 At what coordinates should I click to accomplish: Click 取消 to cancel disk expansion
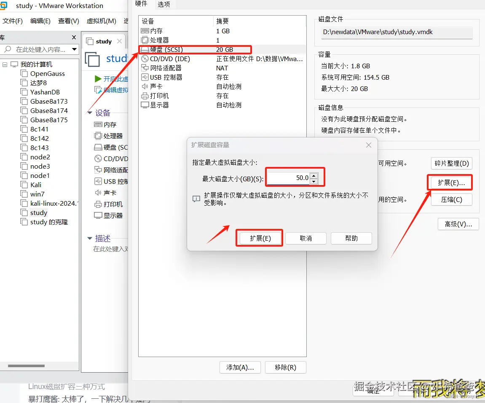coord(305,238)
